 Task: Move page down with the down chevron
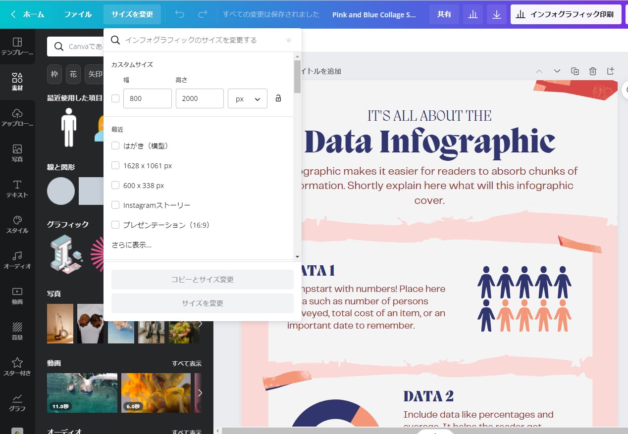point(557,71)
